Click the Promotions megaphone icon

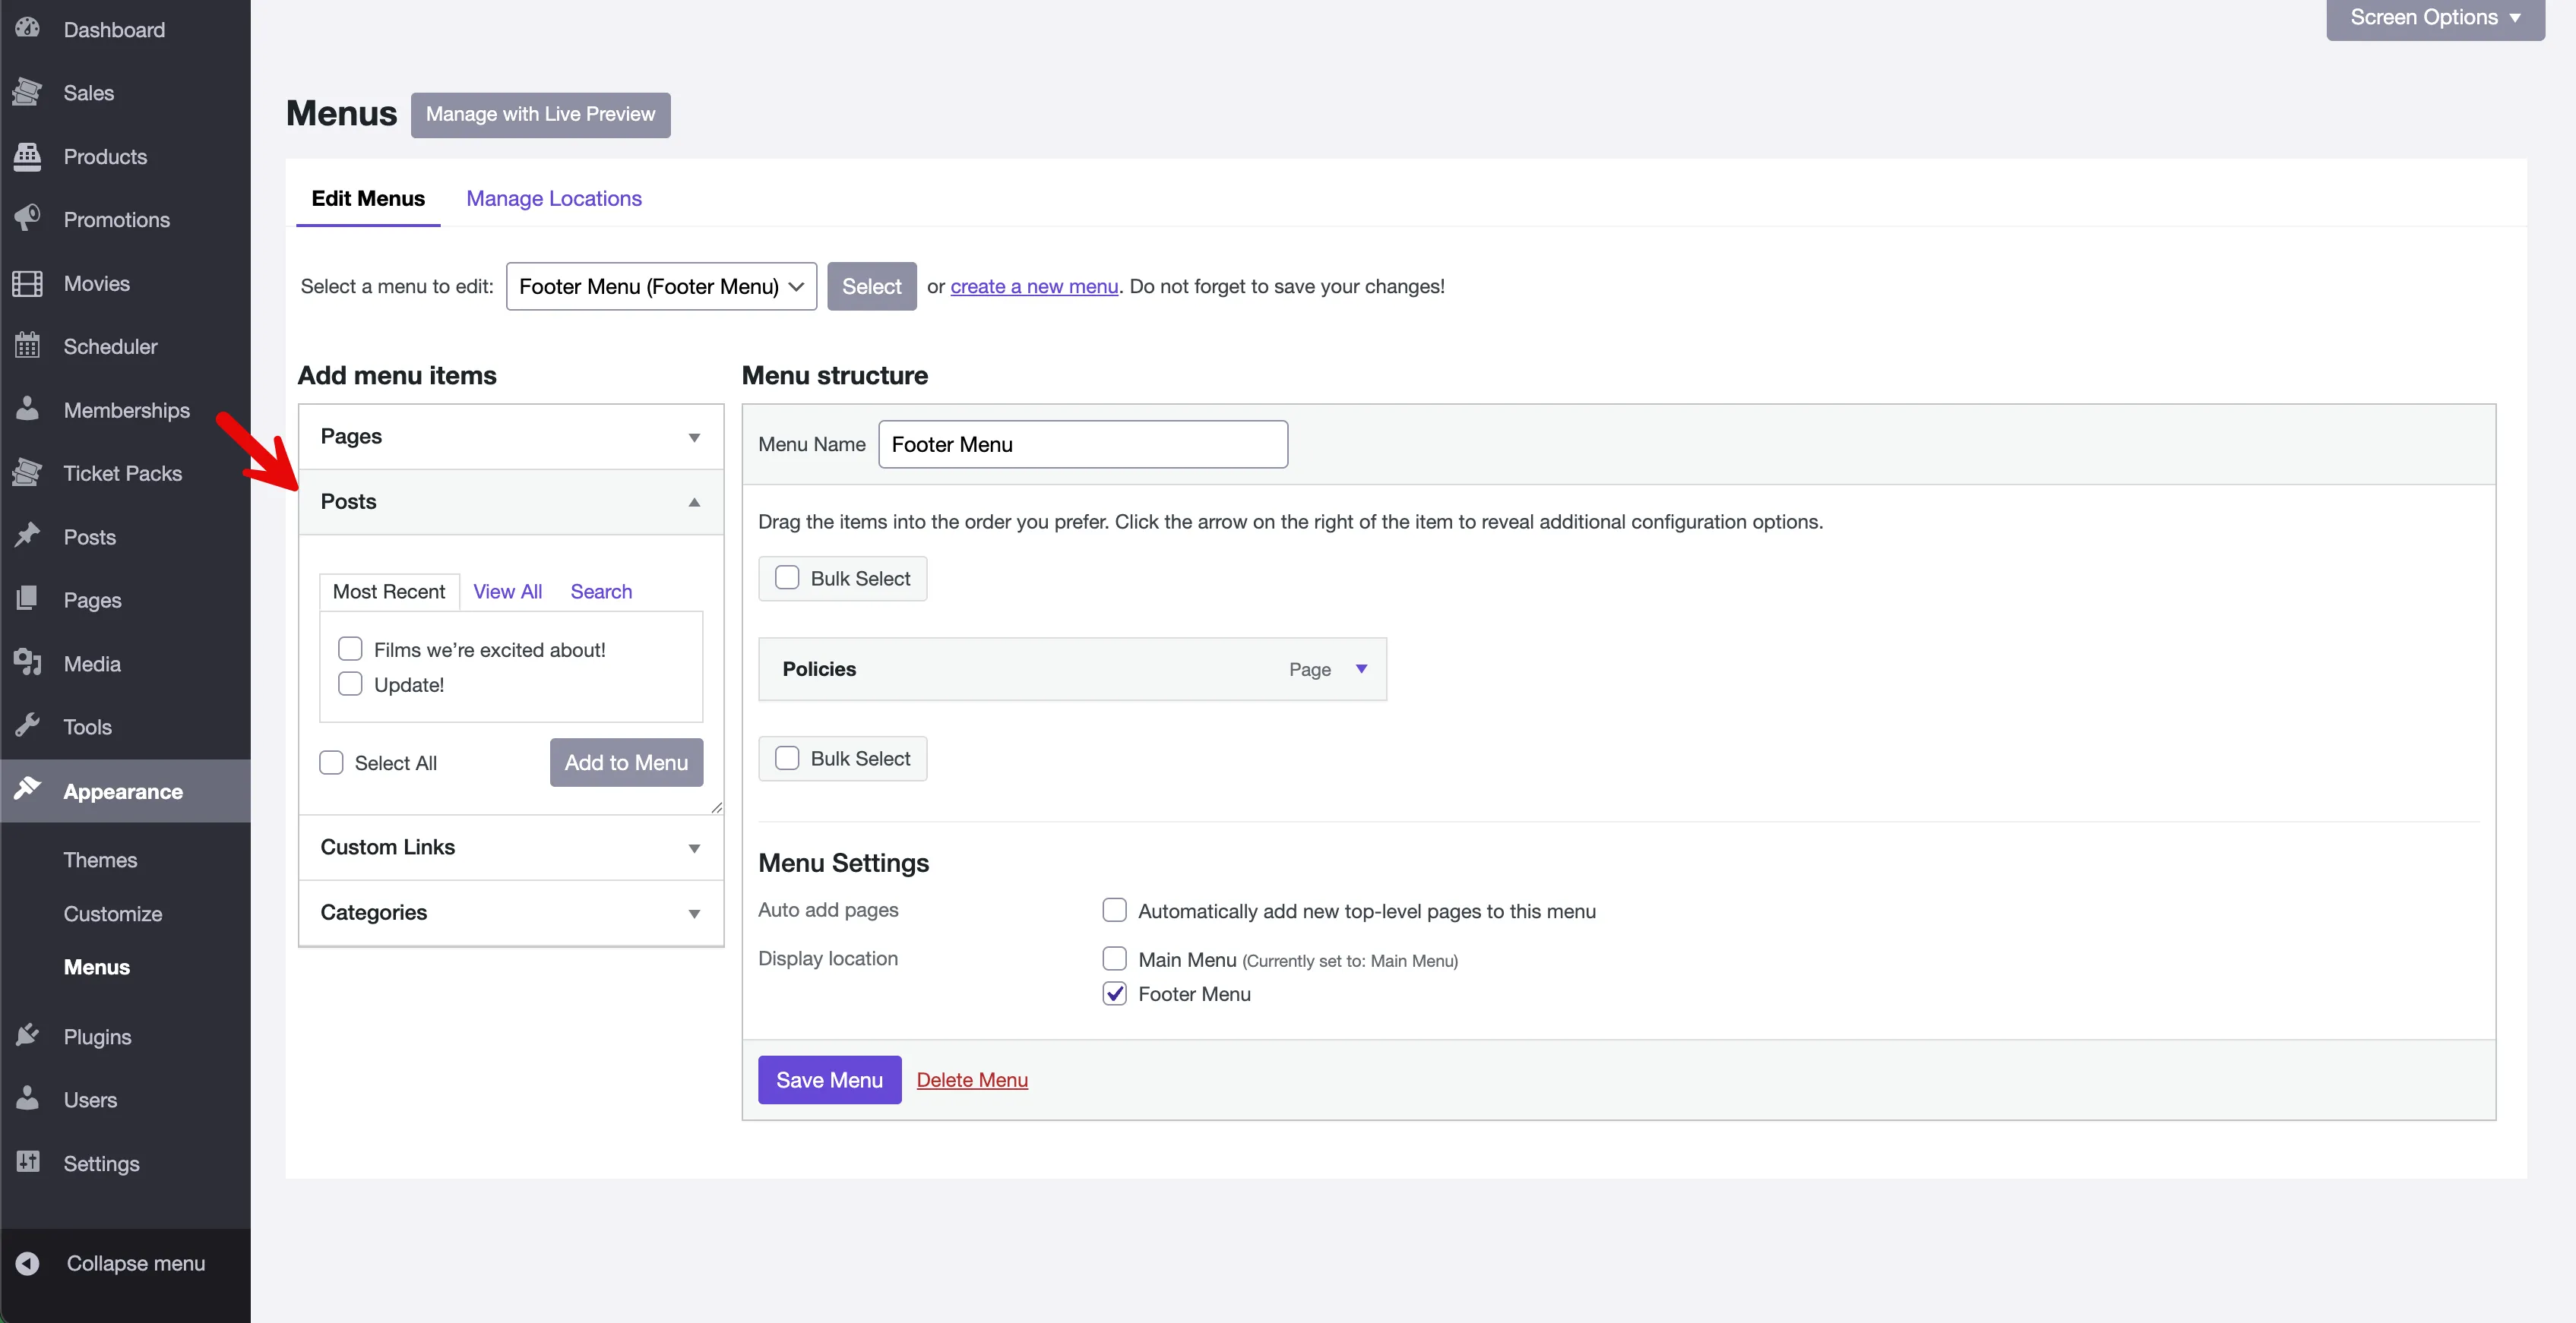pos(27,219)
